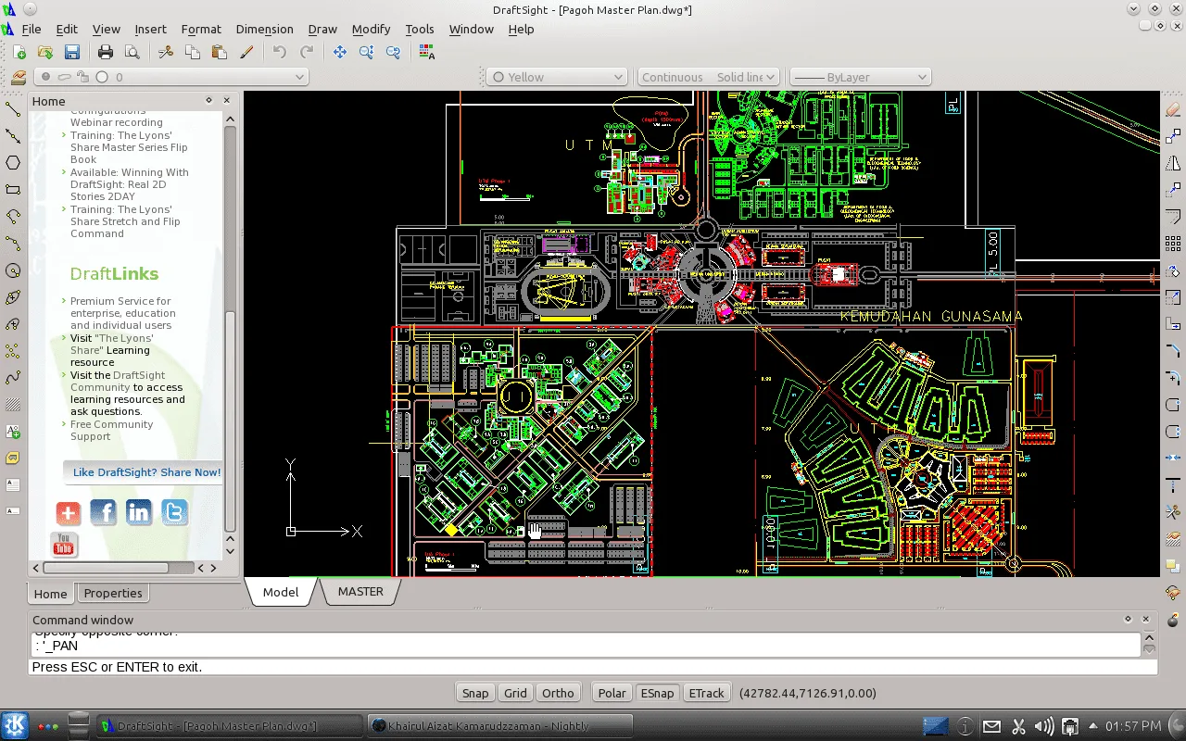Toggle the layer visibility bulb in the layer box
The width and height of the screenshot is (1186, 741).
pyautogui.click(x=45, y=78)
